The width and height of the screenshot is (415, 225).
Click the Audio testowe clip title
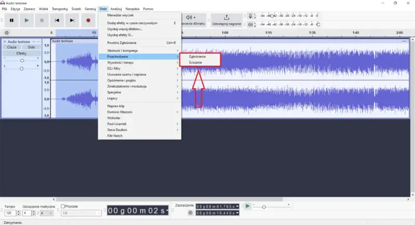[x=62, y=41]
